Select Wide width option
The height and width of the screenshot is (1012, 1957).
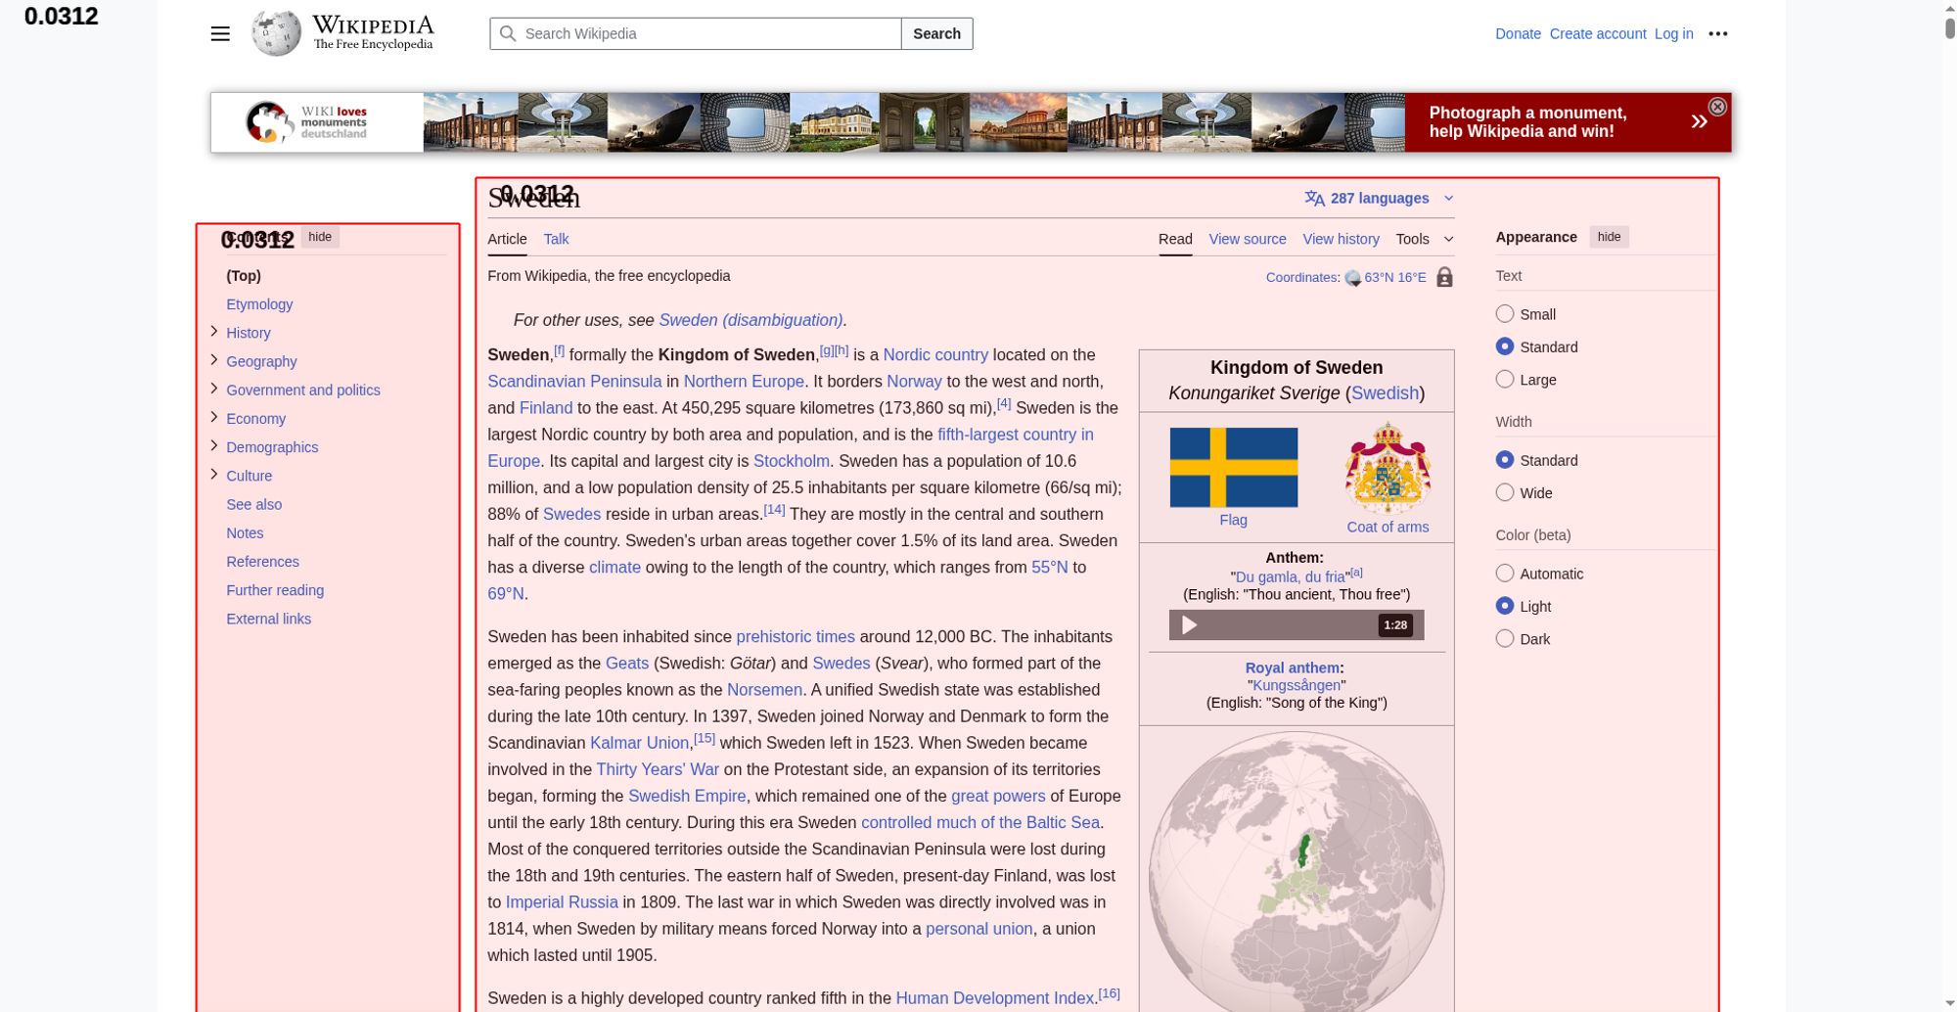coord(1505,492)
